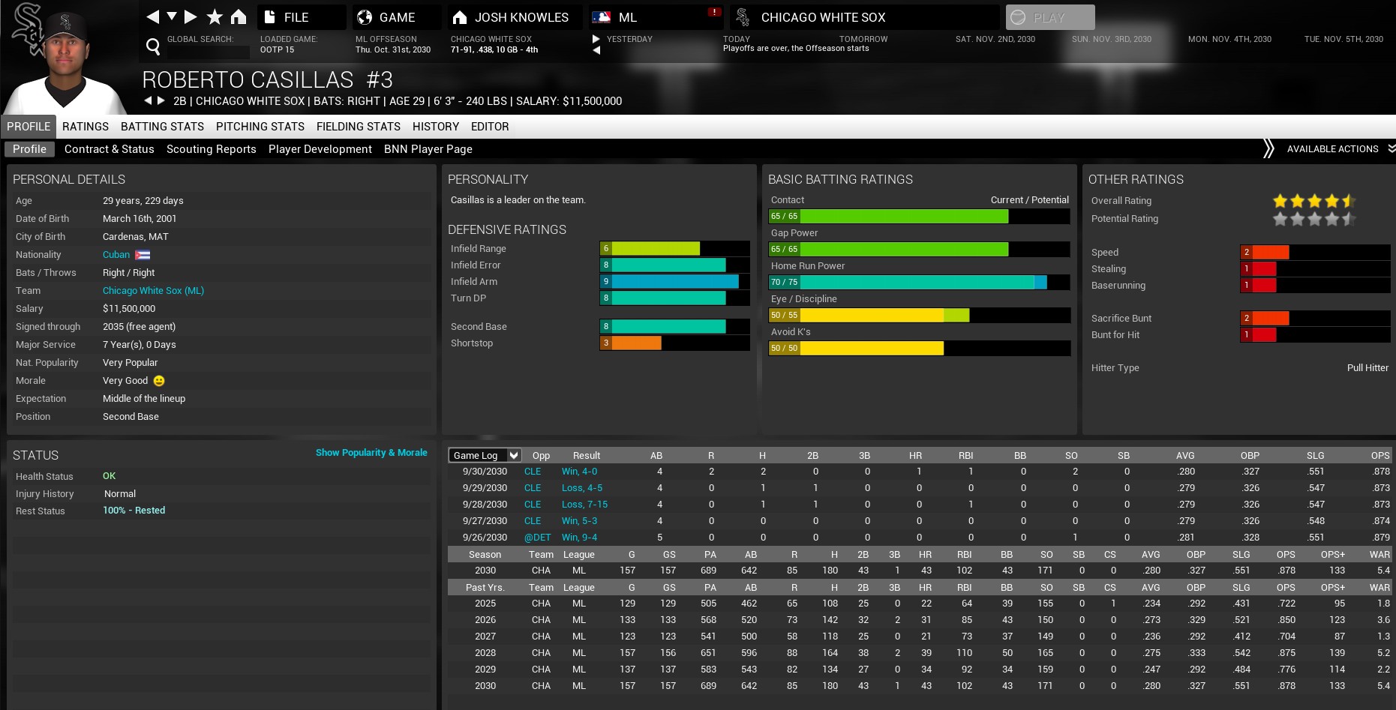This screenshot has height=710, width=1396.
Task: Go to home screen via house icon
Action: pos(238,16)
